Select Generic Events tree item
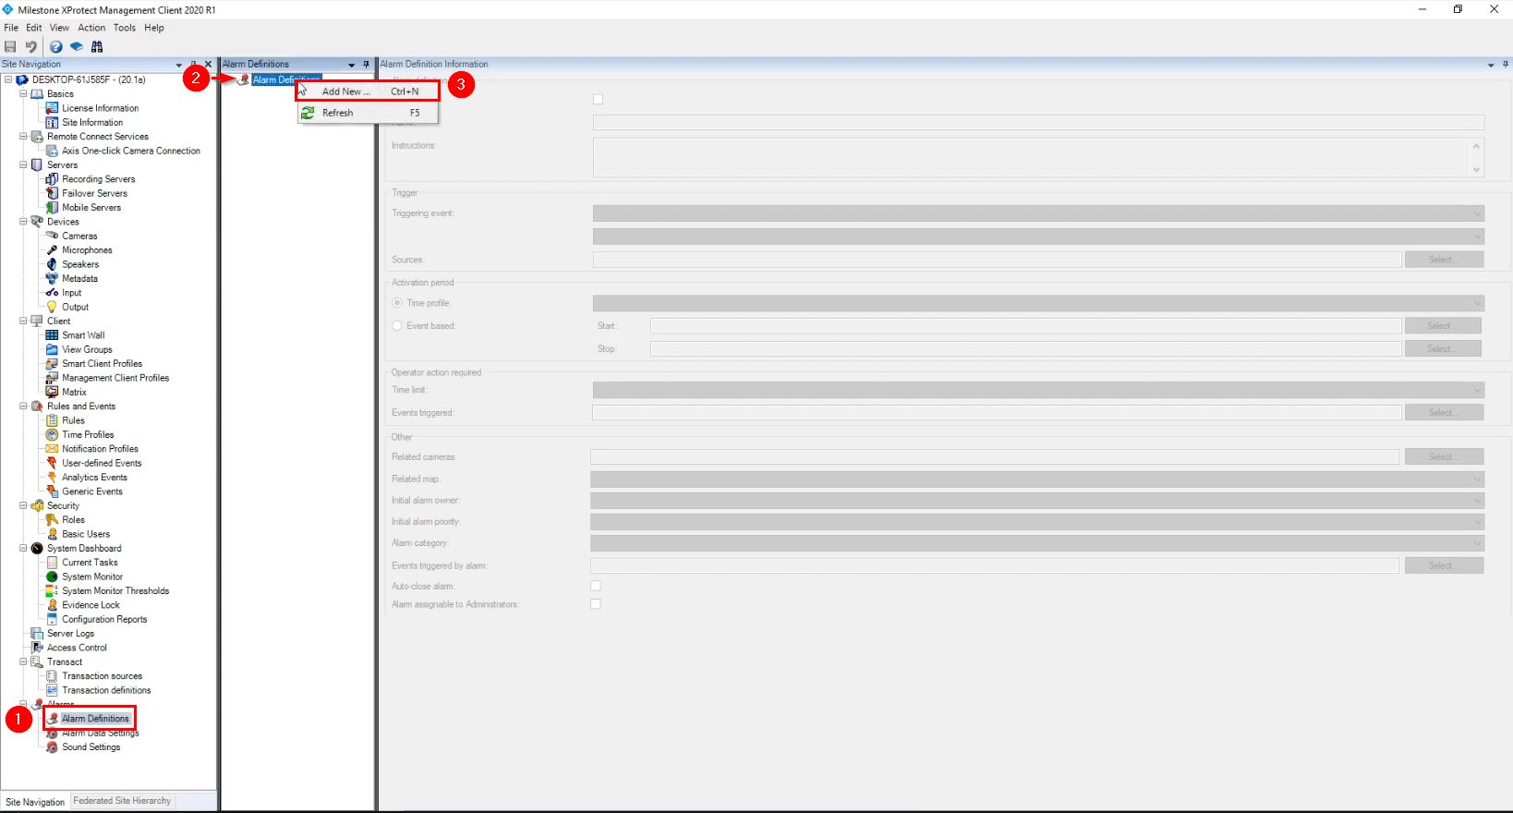1513x813 pixels. [x=92, y=491]
